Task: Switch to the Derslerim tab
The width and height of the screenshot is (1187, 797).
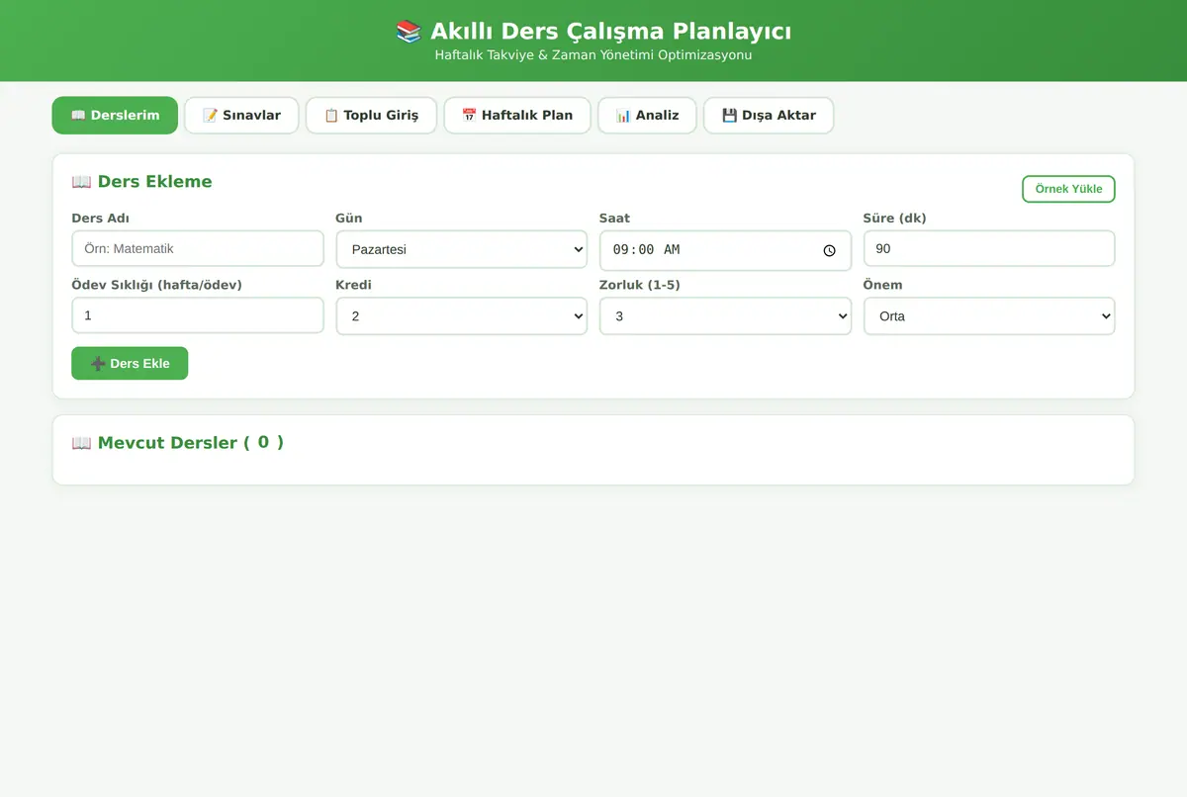Action: tap(115, 115)
